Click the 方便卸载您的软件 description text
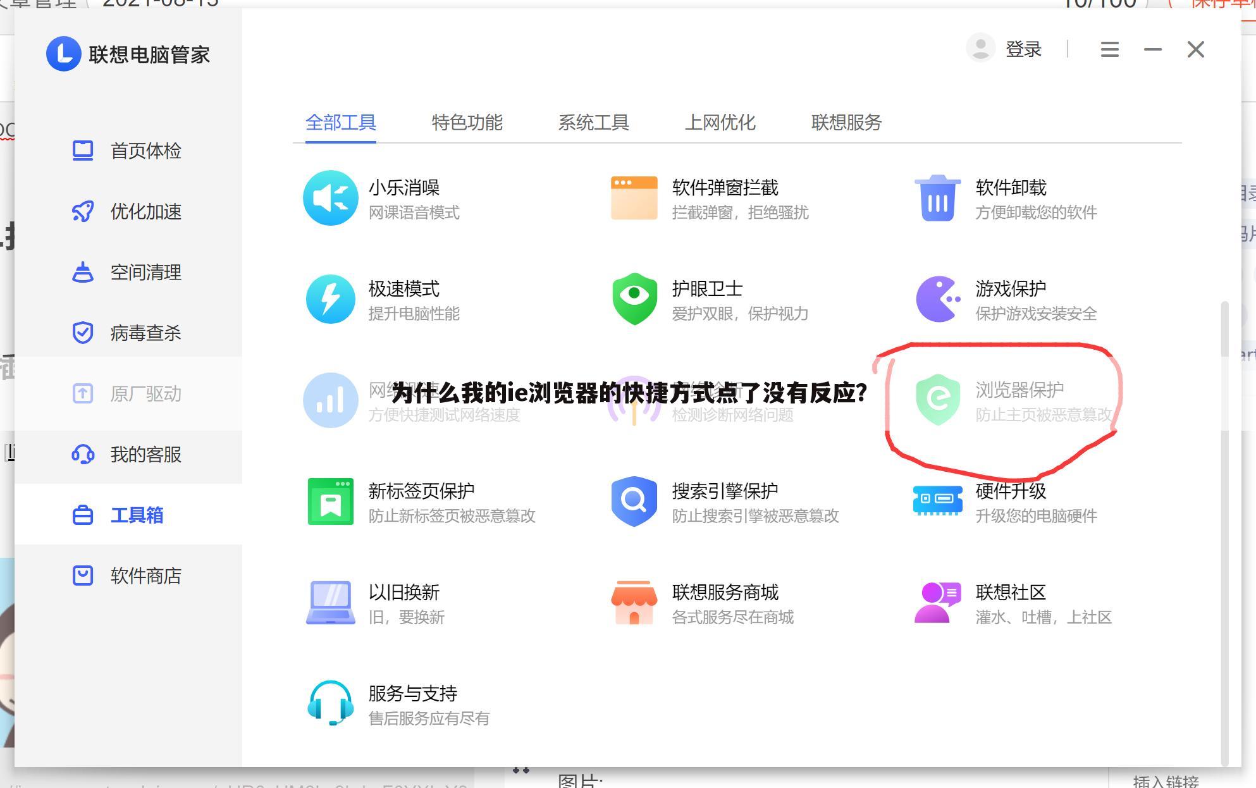1256x788 pixels. 1037,212
